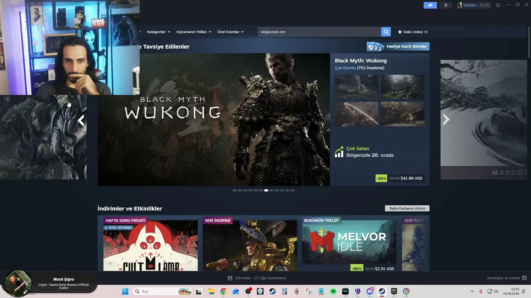
Task: Open İstek Listesi wishlist link
Action: click(x=413, y=32)
